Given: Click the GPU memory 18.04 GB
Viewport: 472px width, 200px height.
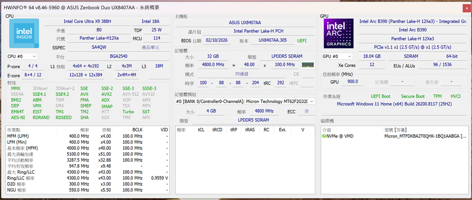Looking at the screenshot, I should (372, 56).
